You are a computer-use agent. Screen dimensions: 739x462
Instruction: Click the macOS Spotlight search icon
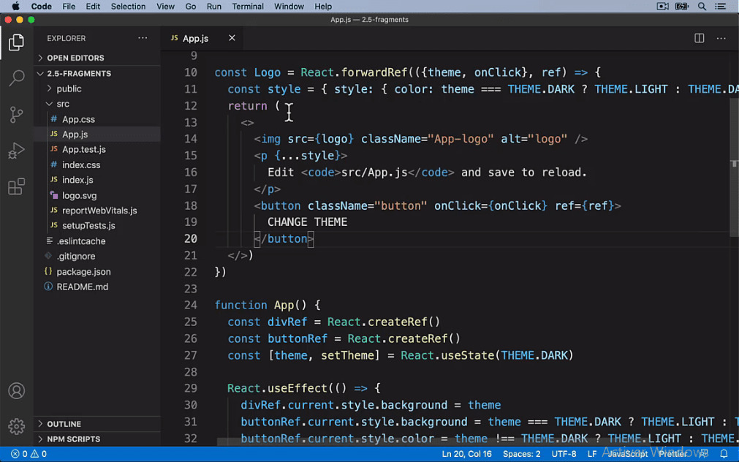click(x=702, y=6)
